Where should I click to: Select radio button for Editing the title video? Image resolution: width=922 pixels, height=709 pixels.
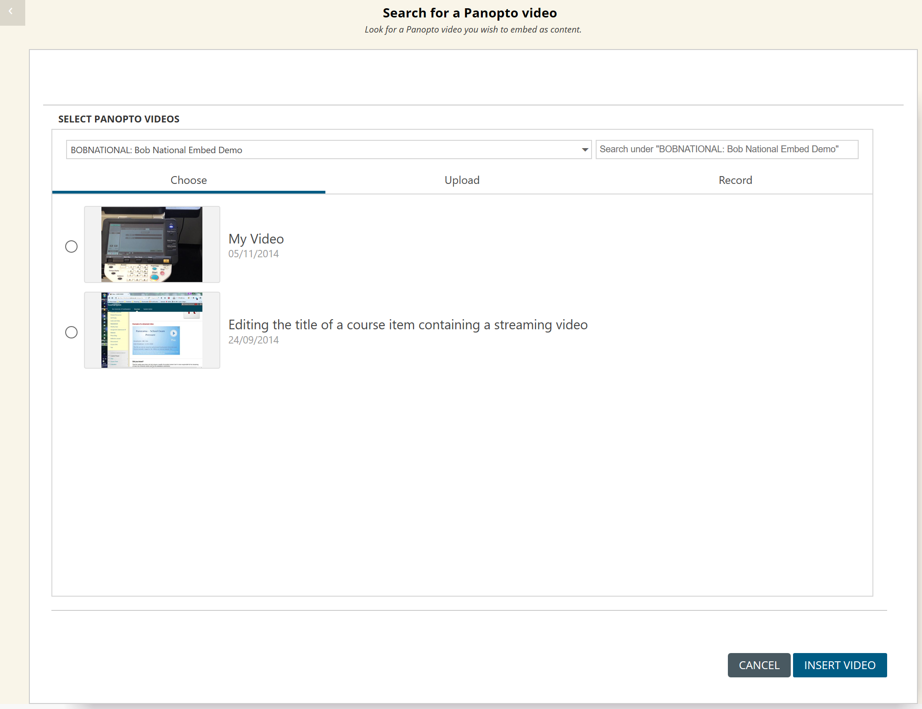[71, 332]
